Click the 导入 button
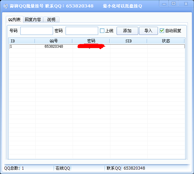The width and height of the screenshot is (194, 174). [148, 31]
